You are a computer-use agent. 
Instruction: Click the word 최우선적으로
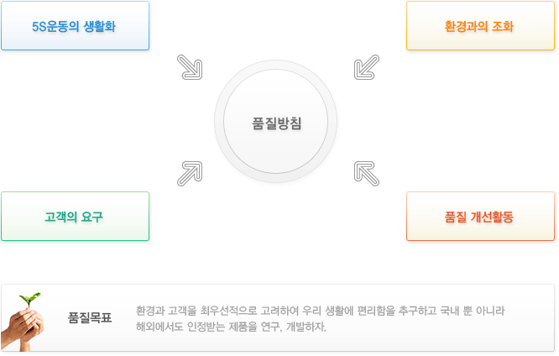tap(228, 311)
